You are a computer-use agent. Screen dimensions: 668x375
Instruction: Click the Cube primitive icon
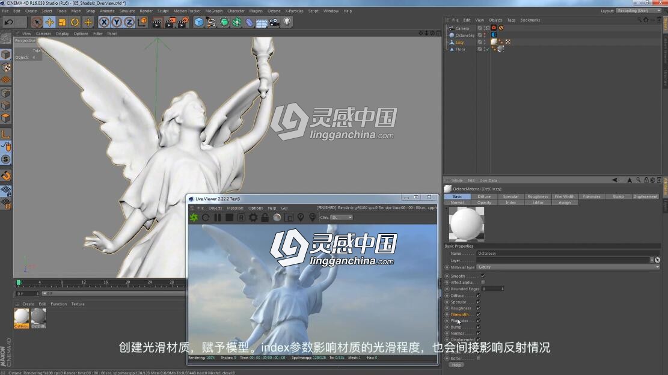coord(199,22)
